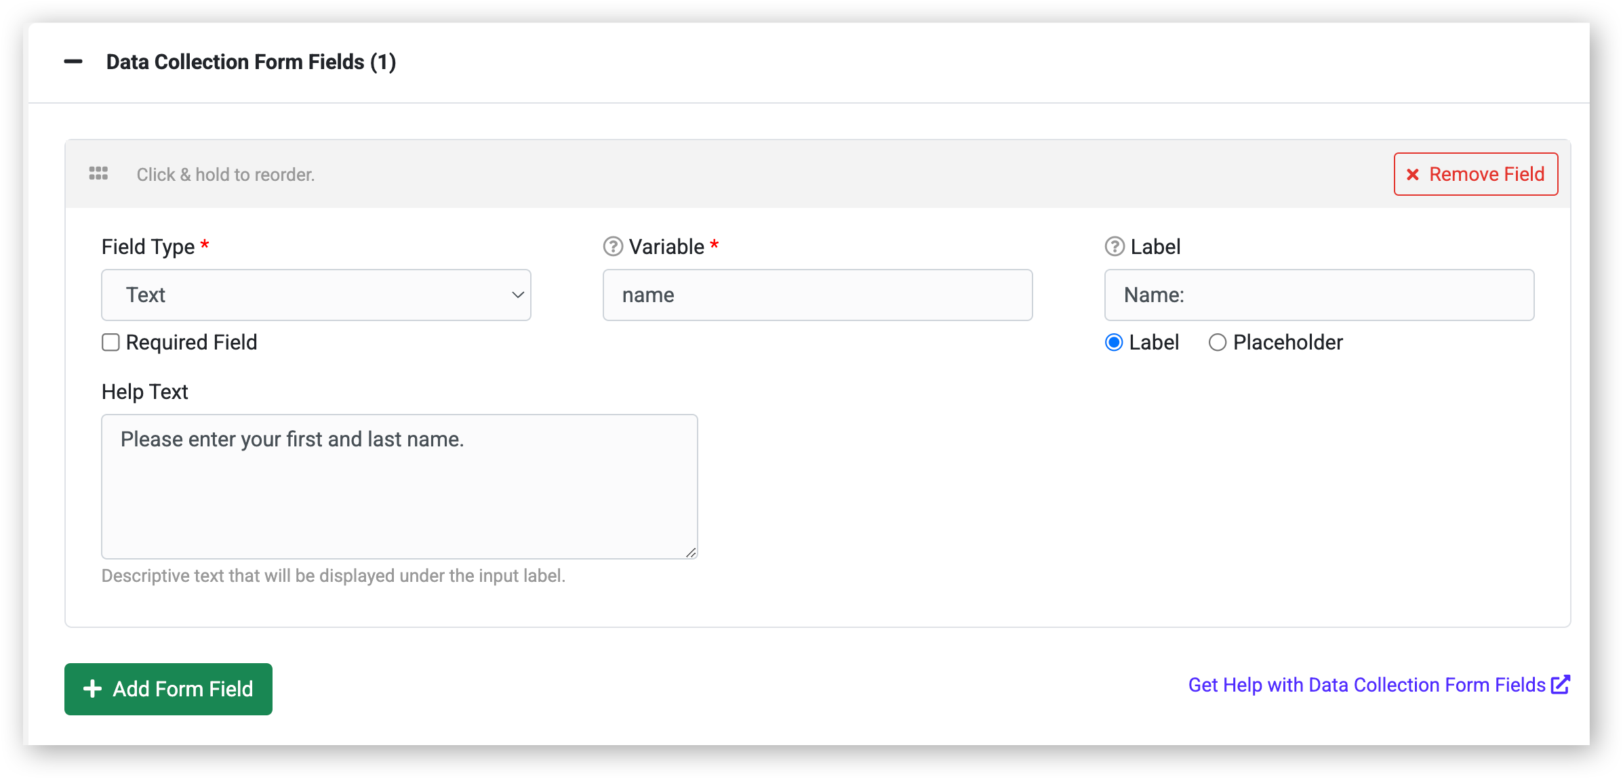Click the reorder grip handle icon
1623x779 pixels.
click(98, 173)
